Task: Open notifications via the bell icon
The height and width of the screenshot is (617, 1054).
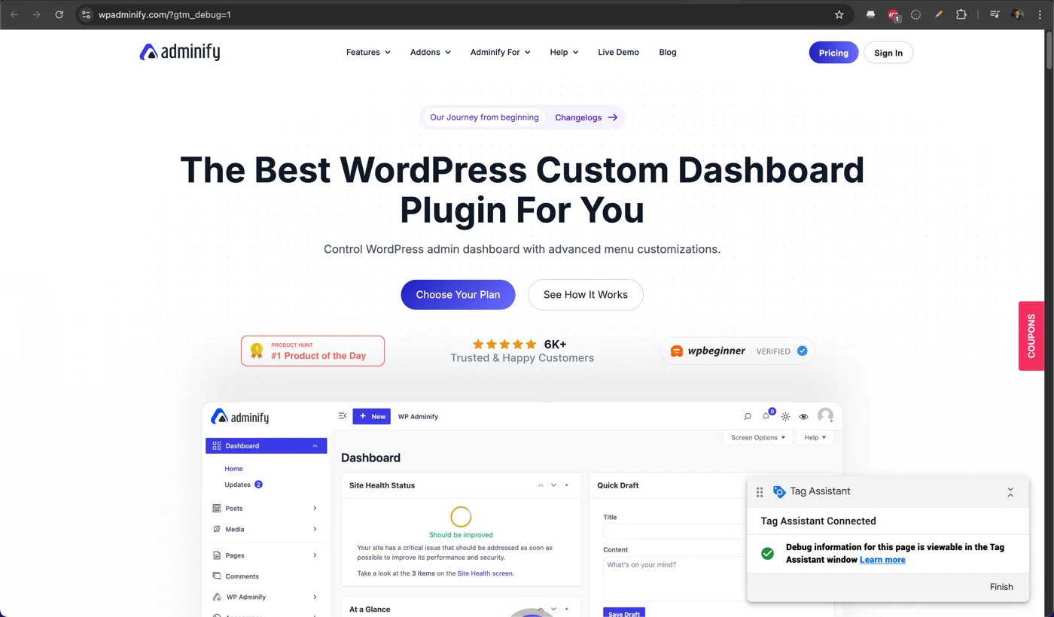Action: click(766, 416)
